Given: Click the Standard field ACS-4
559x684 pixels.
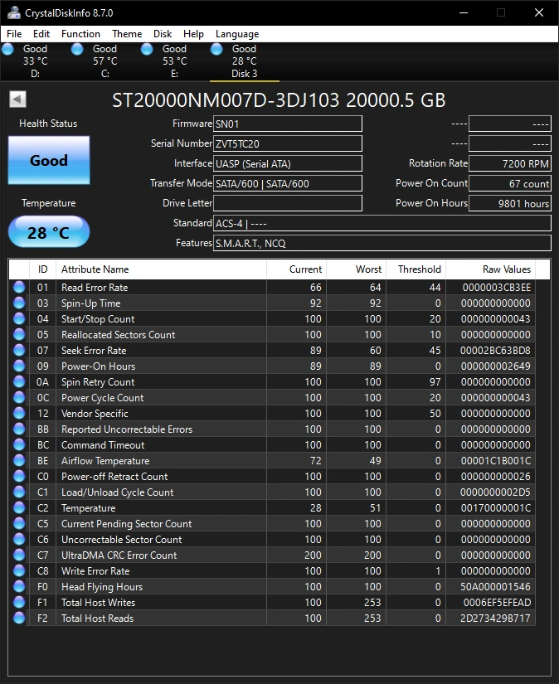Looking at the screenshot, I should pos(382,223).
